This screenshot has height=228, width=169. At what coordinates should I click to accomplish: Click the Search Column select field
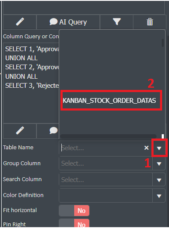click(106, 180)
